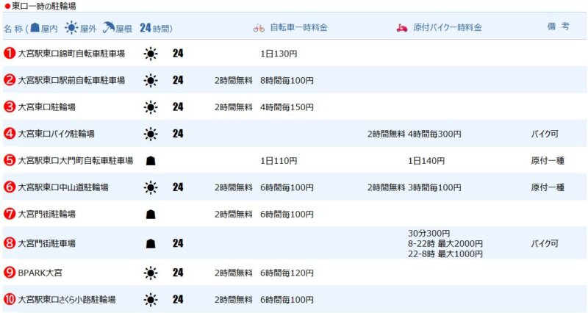The image size is (588, 313).
Task: Select 大宮東口バイク駐輪場 name
Action: [57, 134]
